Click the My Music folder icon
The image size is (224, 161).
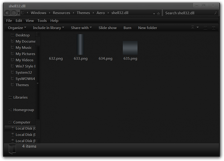(x=13, y=47)
